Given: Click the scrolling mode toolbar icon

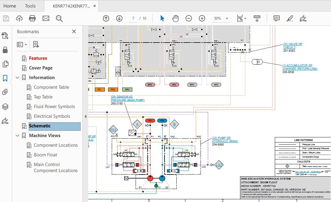Looking at the screenshot, I should (257, 18).
